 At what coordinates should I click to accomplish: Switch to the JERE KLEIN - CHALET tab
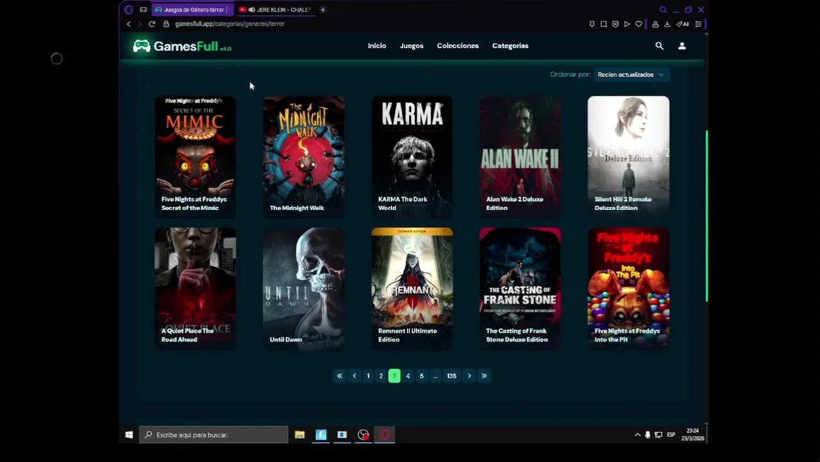[277, 10]
